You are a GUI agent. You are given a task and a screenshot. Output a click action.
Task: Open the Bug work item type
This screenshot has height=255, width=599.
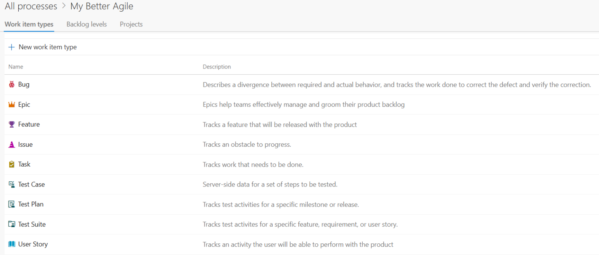(23, 84)
